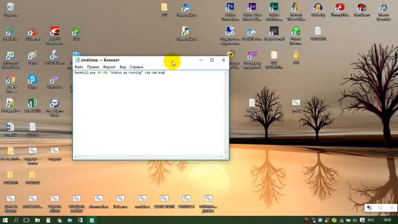398x224 pixels.
Task: Select the Paint desktop shortcut
Action: click(32, 57)
